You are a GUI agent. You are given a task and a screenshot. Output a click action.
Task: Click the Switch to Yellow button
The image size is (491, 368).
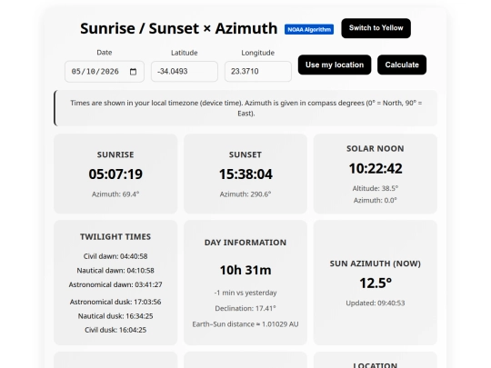[376, 28]
